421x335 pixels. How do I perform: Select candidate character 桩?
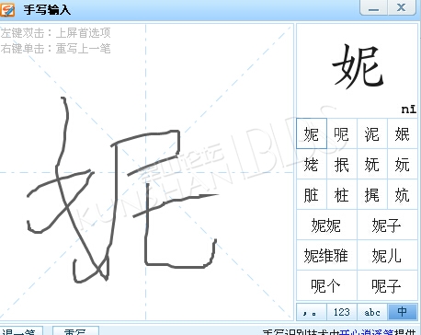tap(342, 194)
